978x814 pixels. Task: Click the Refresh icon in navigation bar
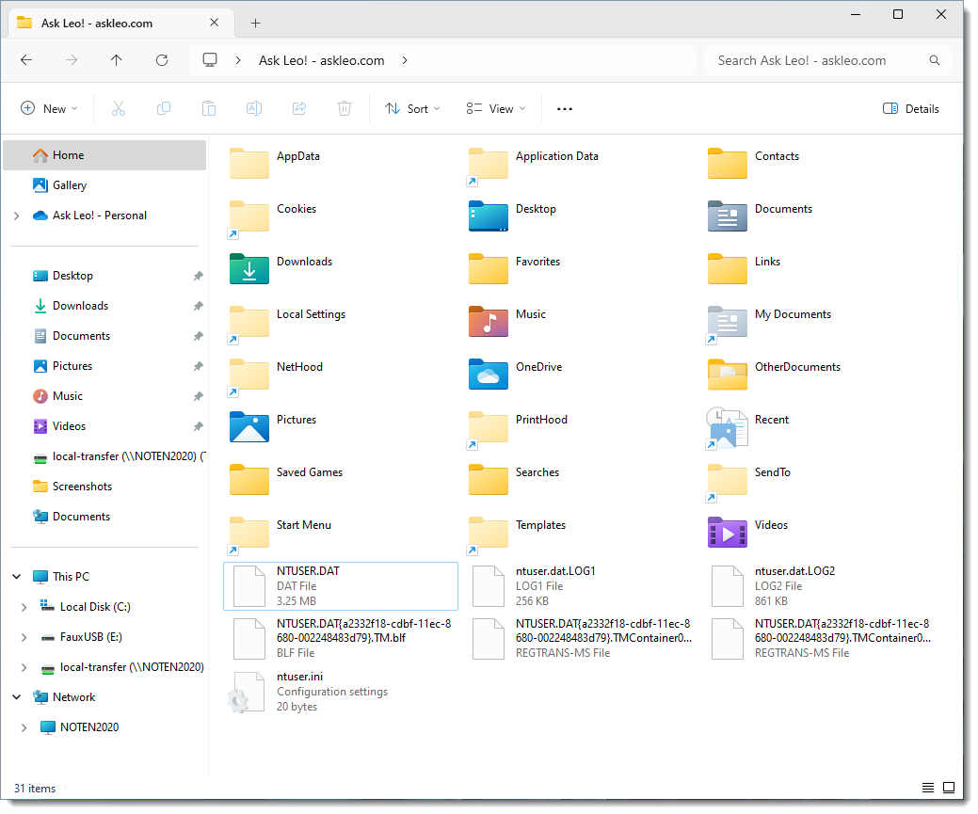tap(162, 60)
